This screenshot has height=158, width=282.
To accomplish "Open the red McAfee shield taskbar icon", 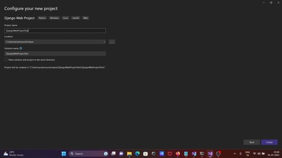I will click(x=170, y=154).
